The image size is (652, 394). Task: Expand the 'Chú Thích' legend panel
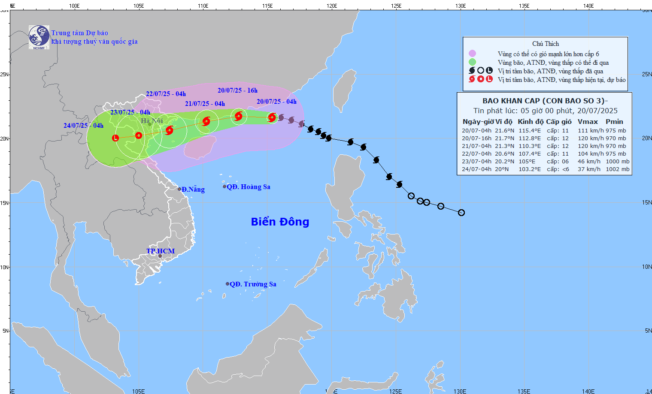(x=546, y=43)
